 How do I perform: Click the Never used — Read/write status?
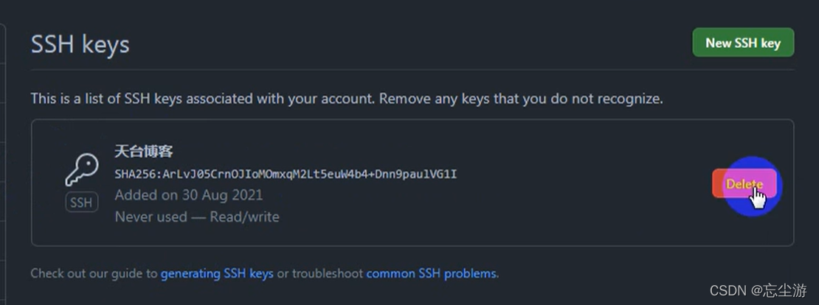tap(197, 217)
